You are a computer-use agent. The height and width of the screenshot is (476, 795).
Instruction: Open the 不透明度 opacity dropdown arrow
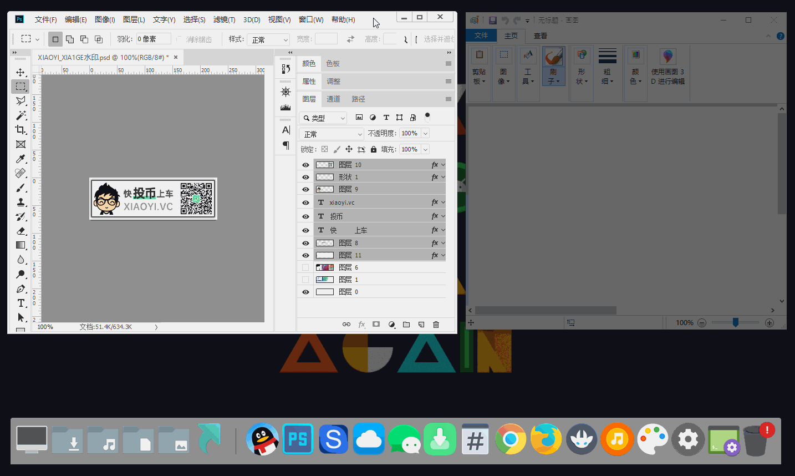pos(425,133)
